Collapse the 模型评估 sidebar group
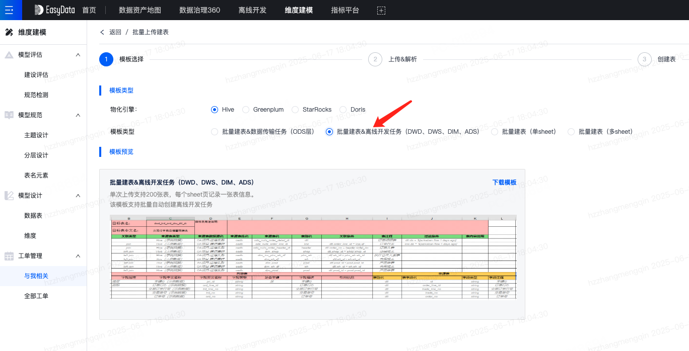This screenshot has height=351, width=689. 78,55
